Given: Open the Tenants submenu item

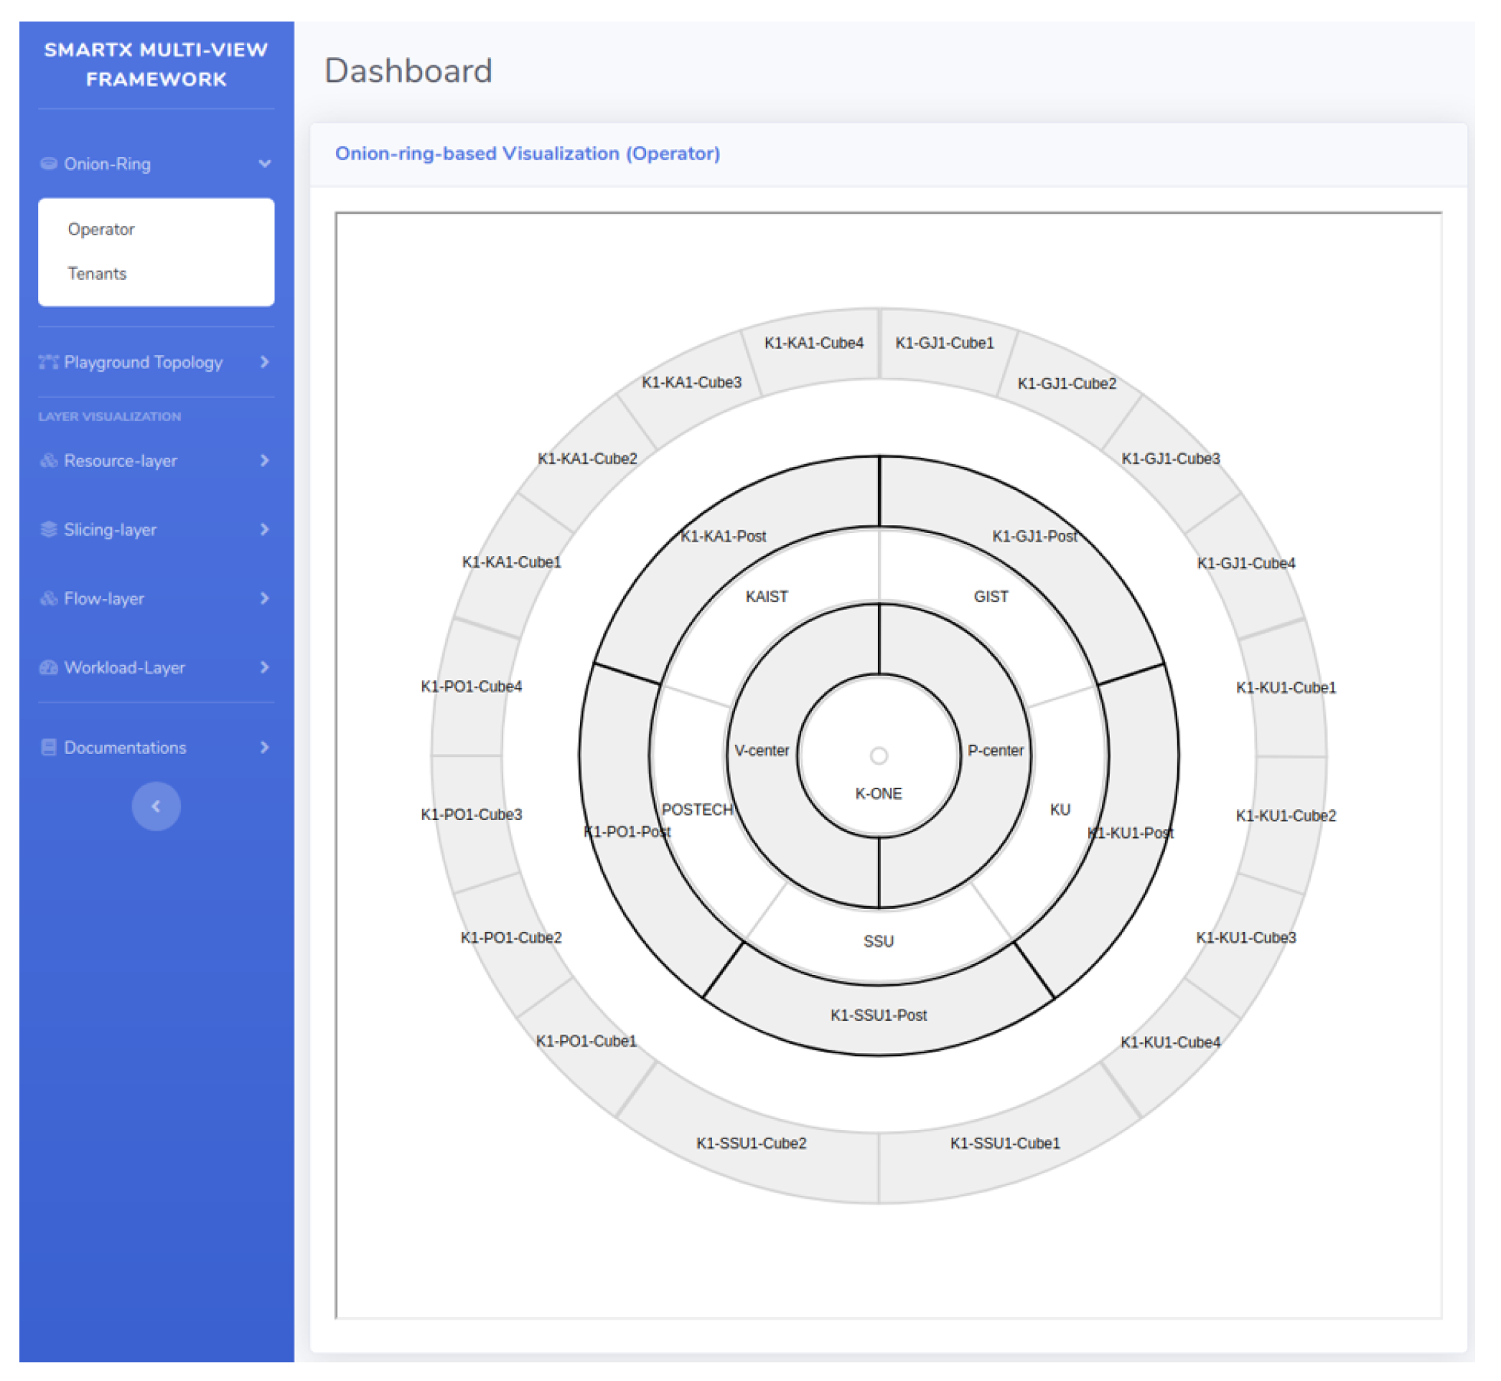Looking at the screenshot, I should tap(97, 274).
